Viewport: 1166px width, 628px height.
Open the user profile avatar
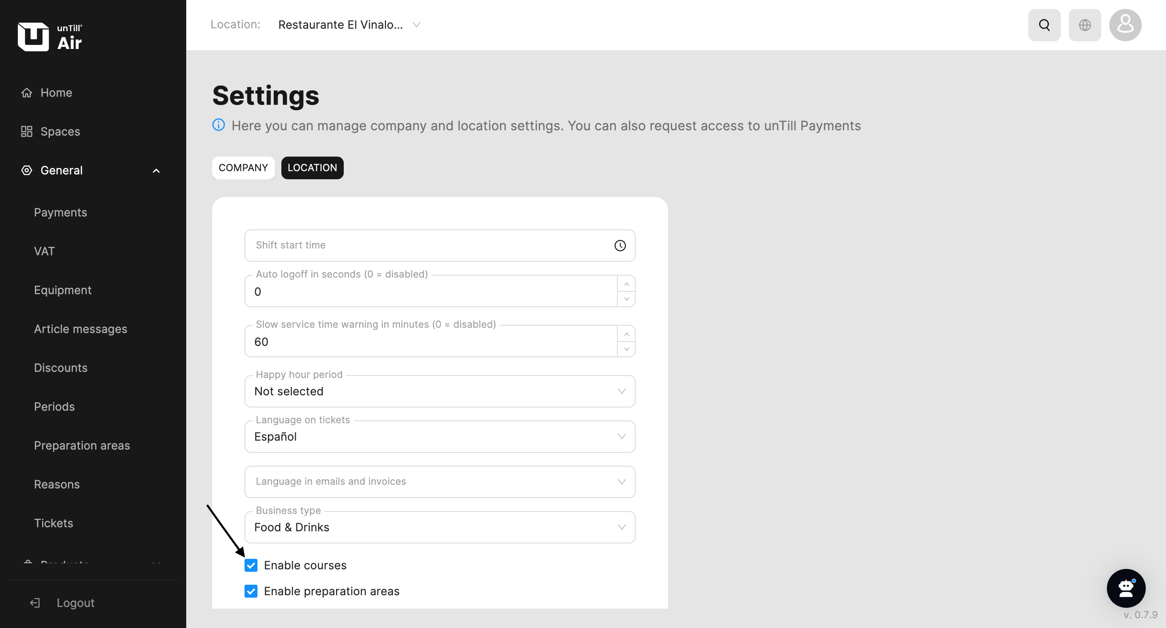click(1125, 25)
